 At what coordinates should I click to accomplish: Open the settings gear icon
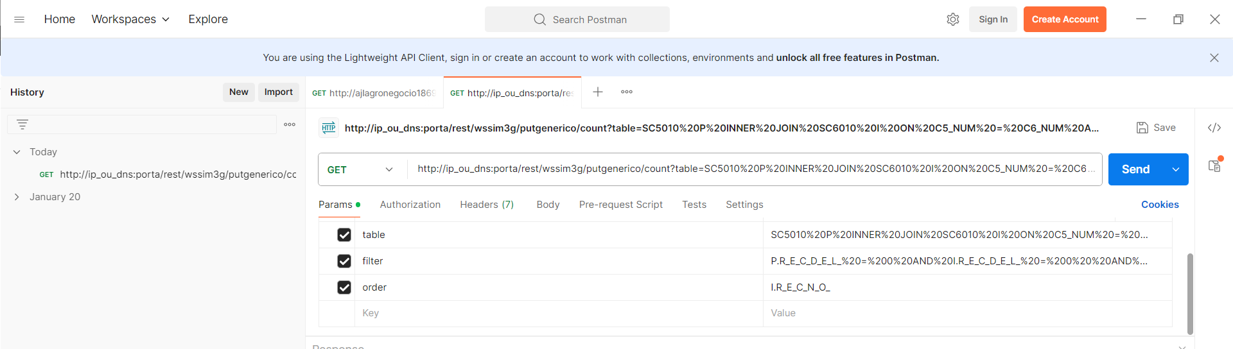coord(953,19)
